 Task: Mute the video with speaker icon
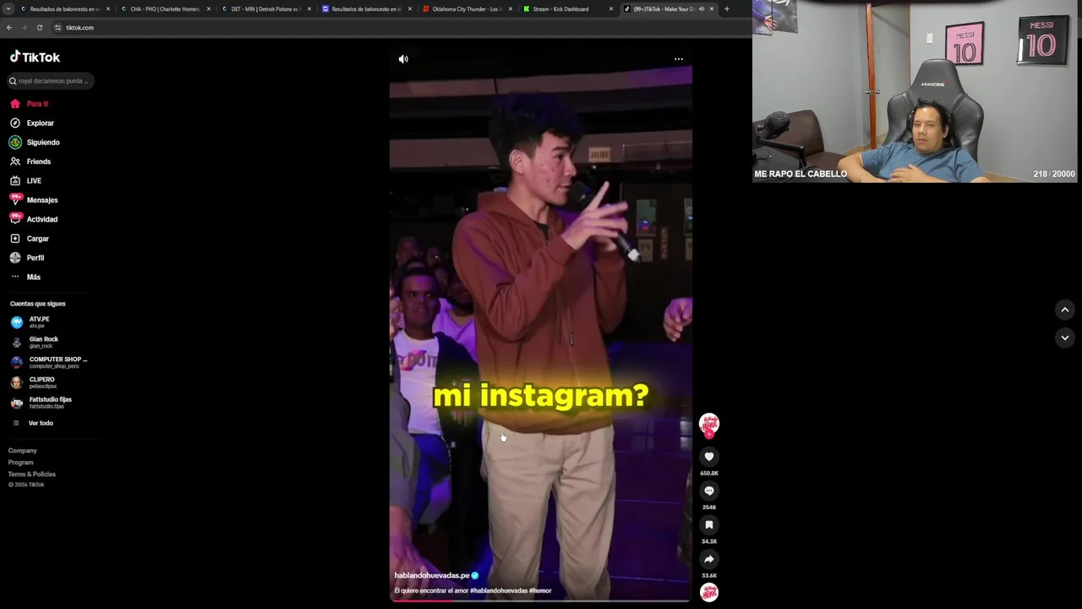click(x=403, y=59)
